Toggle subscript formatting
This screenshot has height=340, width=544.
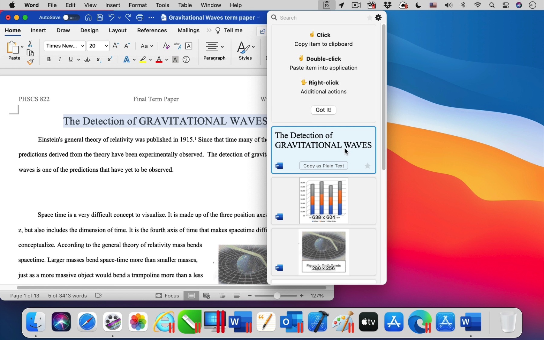[x=98, y=60]
